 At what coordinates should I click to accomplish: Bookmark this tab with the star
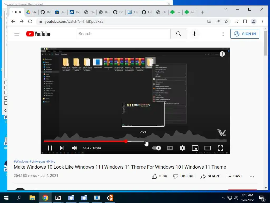[x=226, y=21]
